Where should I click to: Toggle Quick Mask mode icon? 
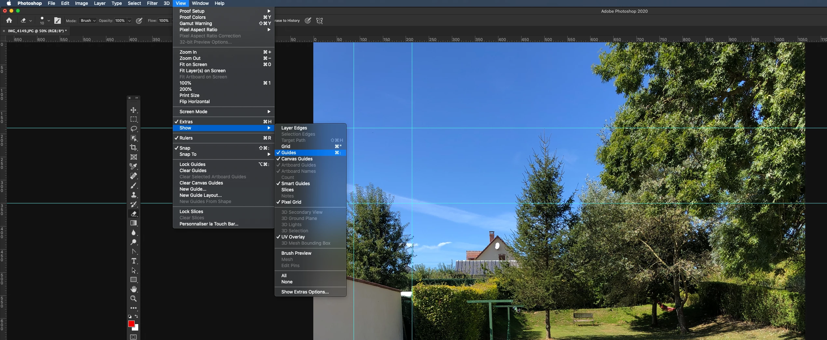coord(133,337)
